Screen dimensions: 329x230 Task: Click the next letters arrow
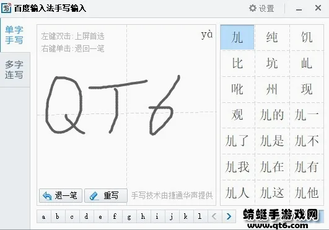(x=229, y=216)
